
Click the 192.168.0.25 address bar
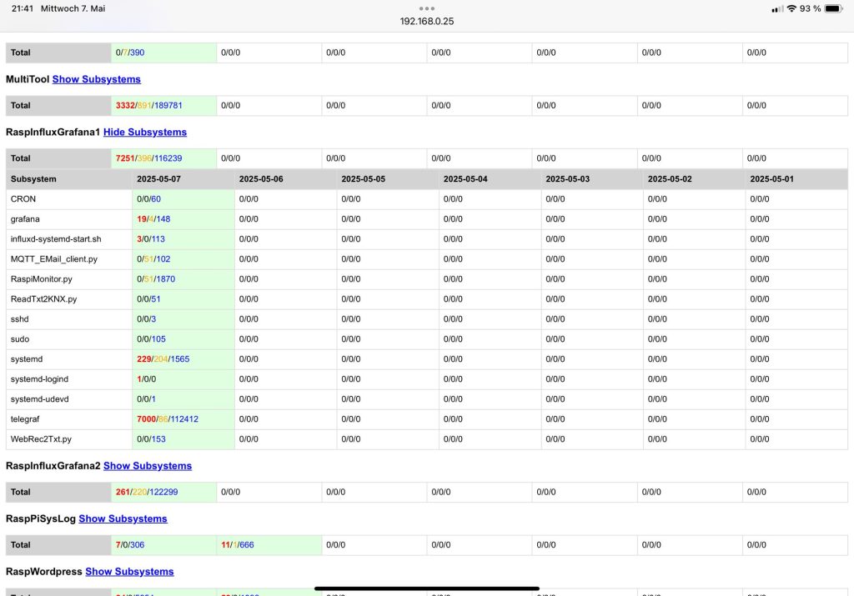(427, 21)
